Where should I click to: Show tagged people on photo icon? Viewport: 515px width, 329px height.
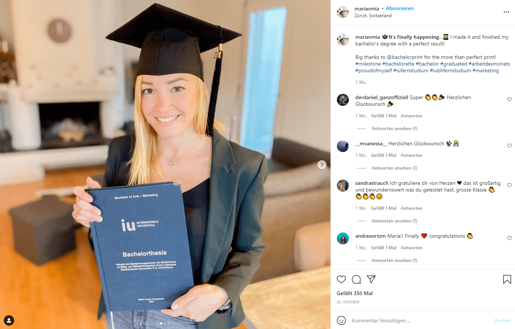click(x=9, y=320)
